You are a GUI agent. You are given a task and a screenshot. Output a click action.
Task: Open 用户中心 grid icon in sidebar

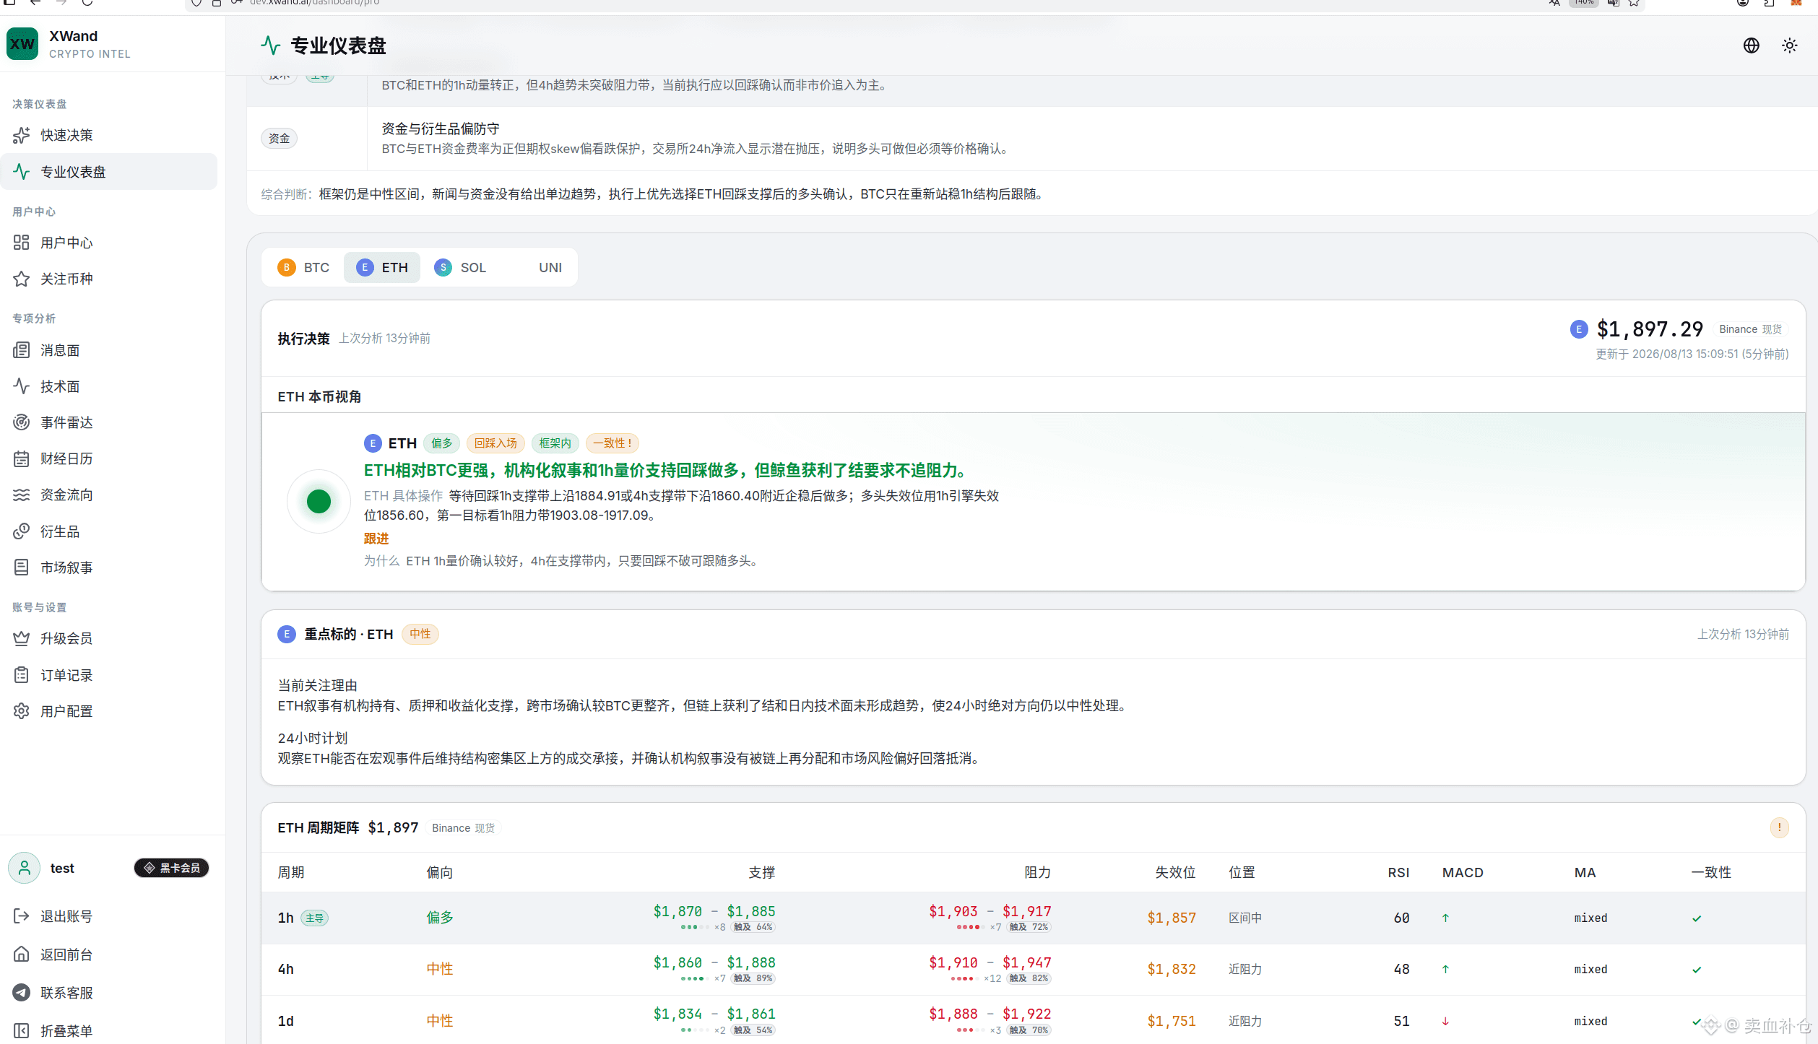(22, 243)
